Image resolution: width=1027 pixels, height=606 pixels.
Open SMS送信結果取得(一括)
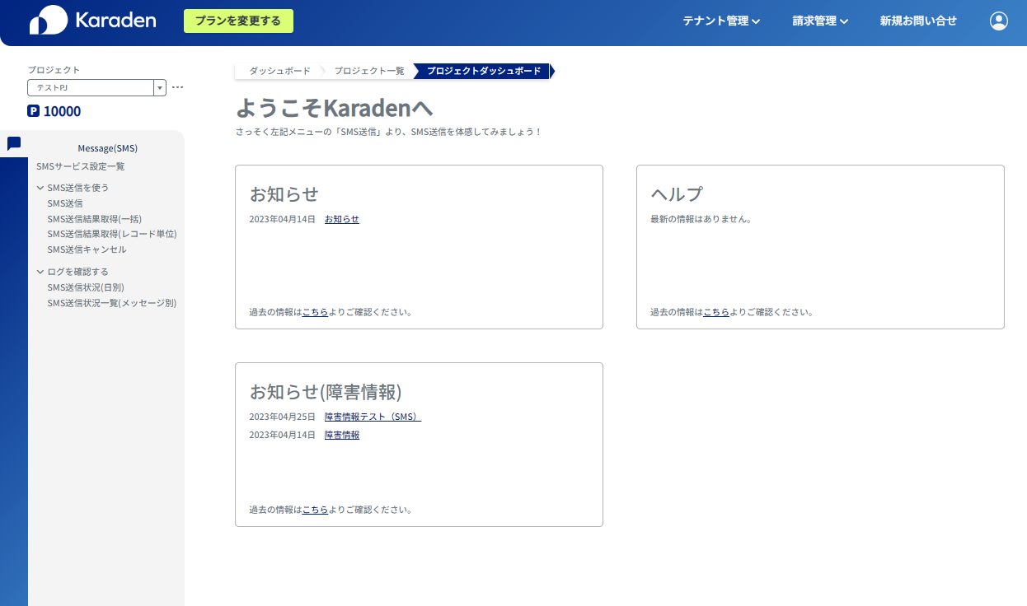[x=95, y=219]
